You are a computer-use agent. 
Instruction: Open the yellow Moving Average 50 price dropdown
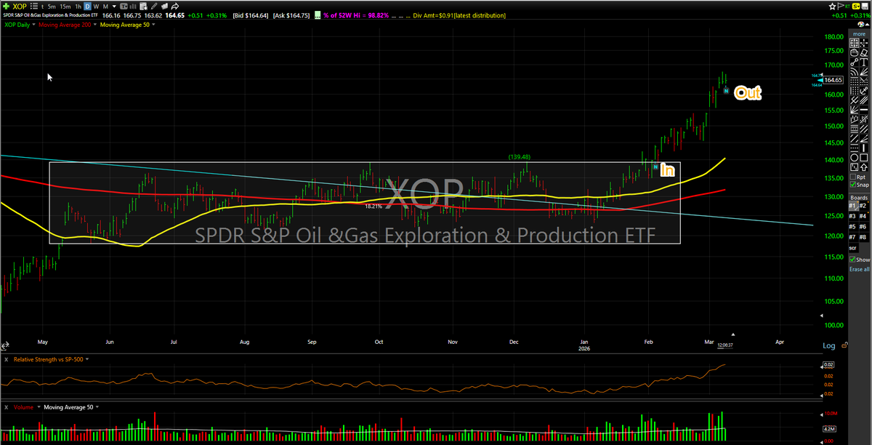[153, 25]
